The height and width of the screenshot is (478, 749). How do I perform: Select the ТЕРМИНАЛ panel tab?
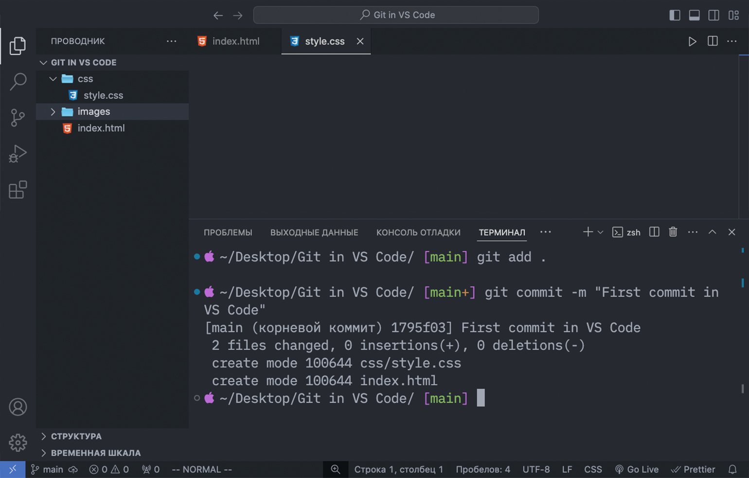502,232
